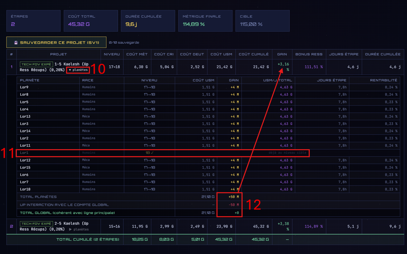The image size is (407, 254).
Task: Click the 23,90 G coût USM value
Action: click(x=224, y=226)
